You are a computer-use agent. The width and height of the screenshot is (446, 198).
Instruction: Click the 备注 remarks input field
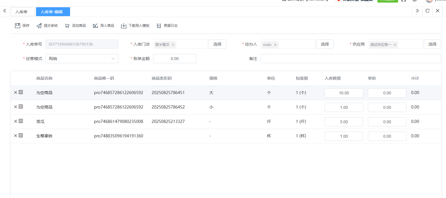351,59
